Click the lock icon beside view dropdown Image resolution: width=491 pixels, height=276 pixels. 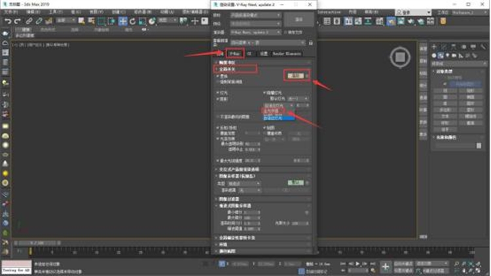310,43
